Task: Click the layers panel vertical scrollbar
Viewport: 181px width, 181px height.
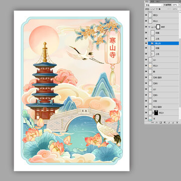Action: [x=180, y=67]
